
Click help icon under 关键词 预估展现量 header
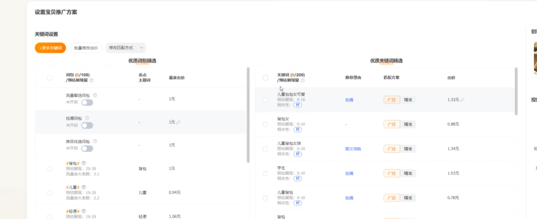302,80
